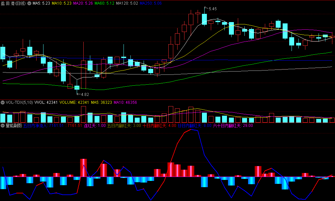Click the 4.82 low price marker
This screenshot has height=201, width=335.
click(x=85, y=94)
